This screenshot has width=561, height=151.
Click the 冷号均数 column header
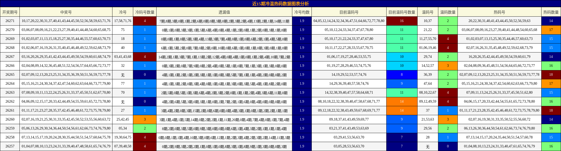(302, 12)
